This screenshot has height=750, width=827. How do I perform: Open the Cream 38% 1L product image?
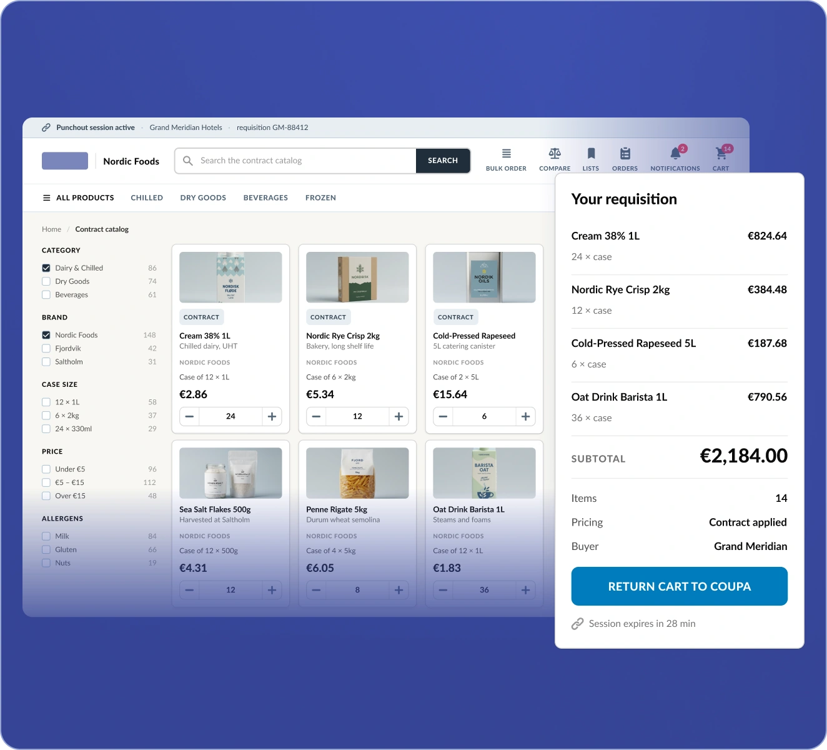click(230, 277)
